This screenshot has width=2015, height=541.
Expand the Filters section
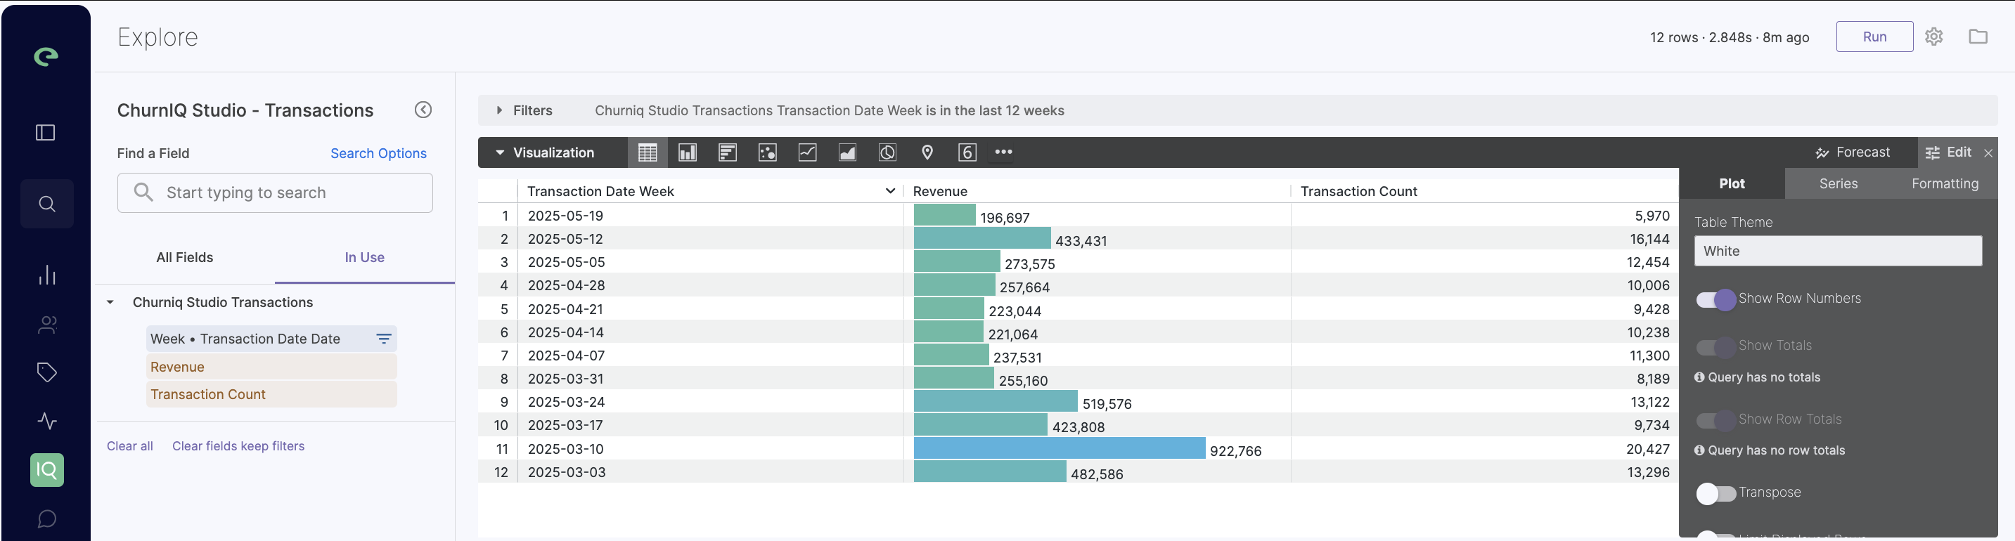500,110
